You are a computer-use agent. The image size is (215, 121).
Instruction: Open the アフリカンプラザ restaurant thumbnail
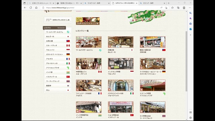153,85
